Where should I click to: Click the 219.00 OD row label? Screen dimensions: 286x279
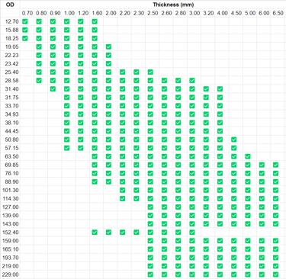[x=11, y=266]
